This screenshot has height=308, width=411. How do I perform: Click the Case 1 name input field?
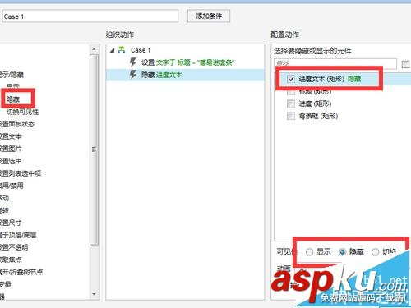(90, 16)
